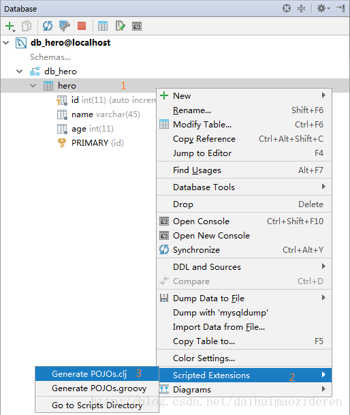Click the red Disconnect stop icon
350x415 pixels.
click(x=82, y=26)
